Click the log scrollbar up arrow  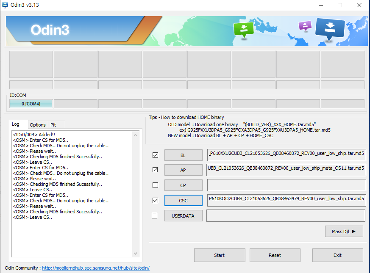(x=136, y=135)
